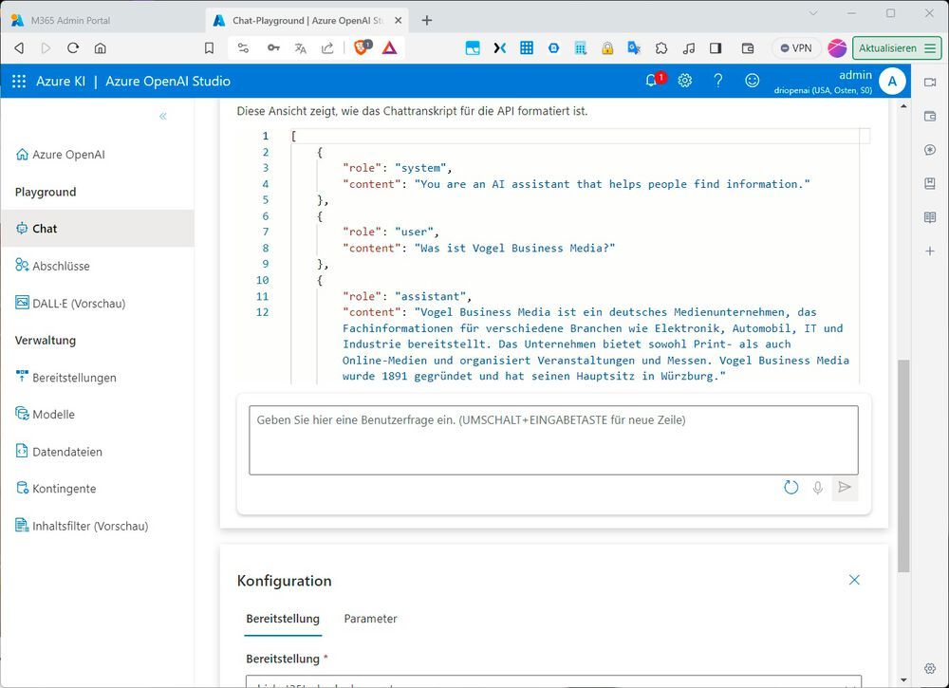Click the "Was ist Vogel Business Media?" text
The image size is (949, 688).
tap(514, 248)
